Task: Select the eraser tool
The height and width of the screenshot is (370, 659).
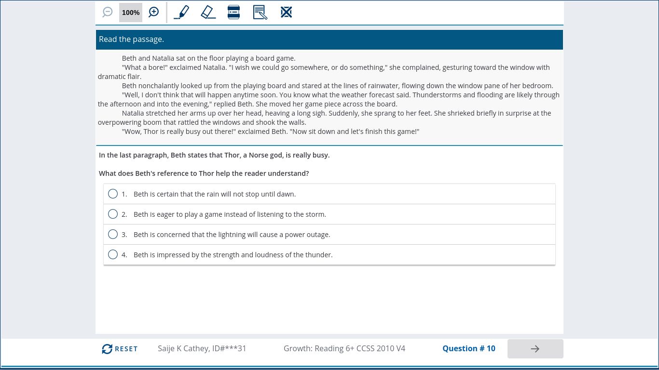Action: (208, 12)
